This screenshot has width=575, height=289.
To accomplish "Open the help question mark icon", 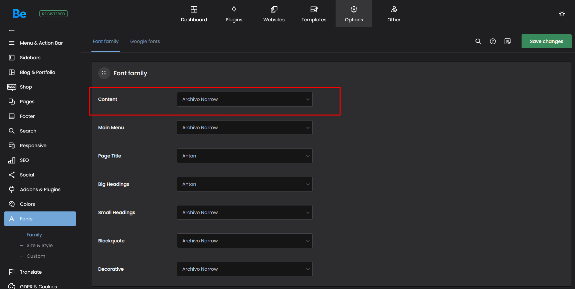I will point(493,41).
